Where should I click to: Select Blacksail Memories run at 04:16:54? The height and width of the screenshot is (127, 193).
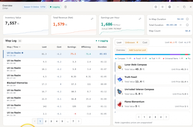tap(57, 84)
